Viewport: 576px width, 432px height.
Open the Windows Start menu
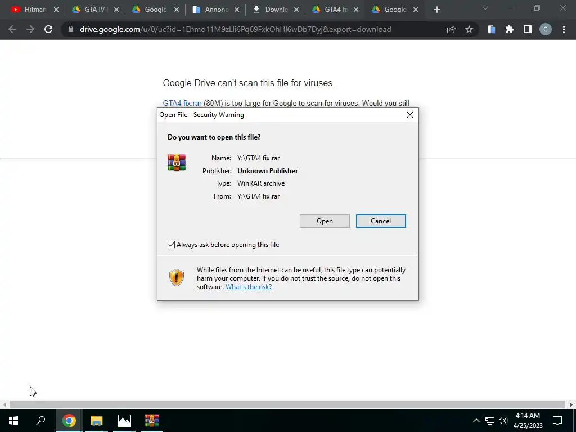click(x=13, y=421)
